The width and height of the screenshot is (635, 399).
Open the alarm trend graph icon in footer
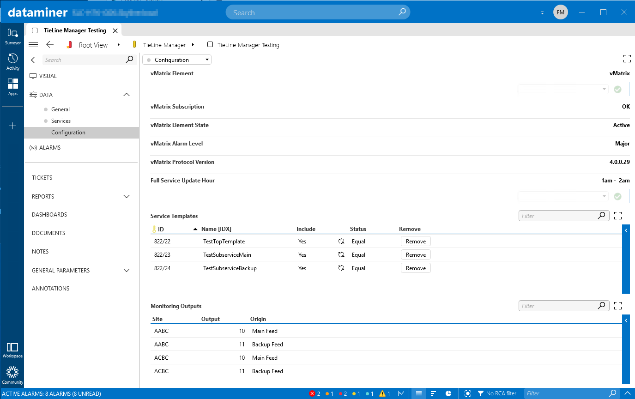[401, 393]
